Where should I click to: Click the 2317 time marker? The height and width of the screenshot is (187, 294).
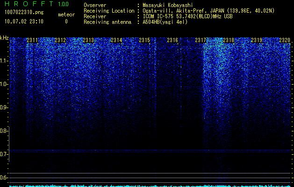click(x=201, y=40)
